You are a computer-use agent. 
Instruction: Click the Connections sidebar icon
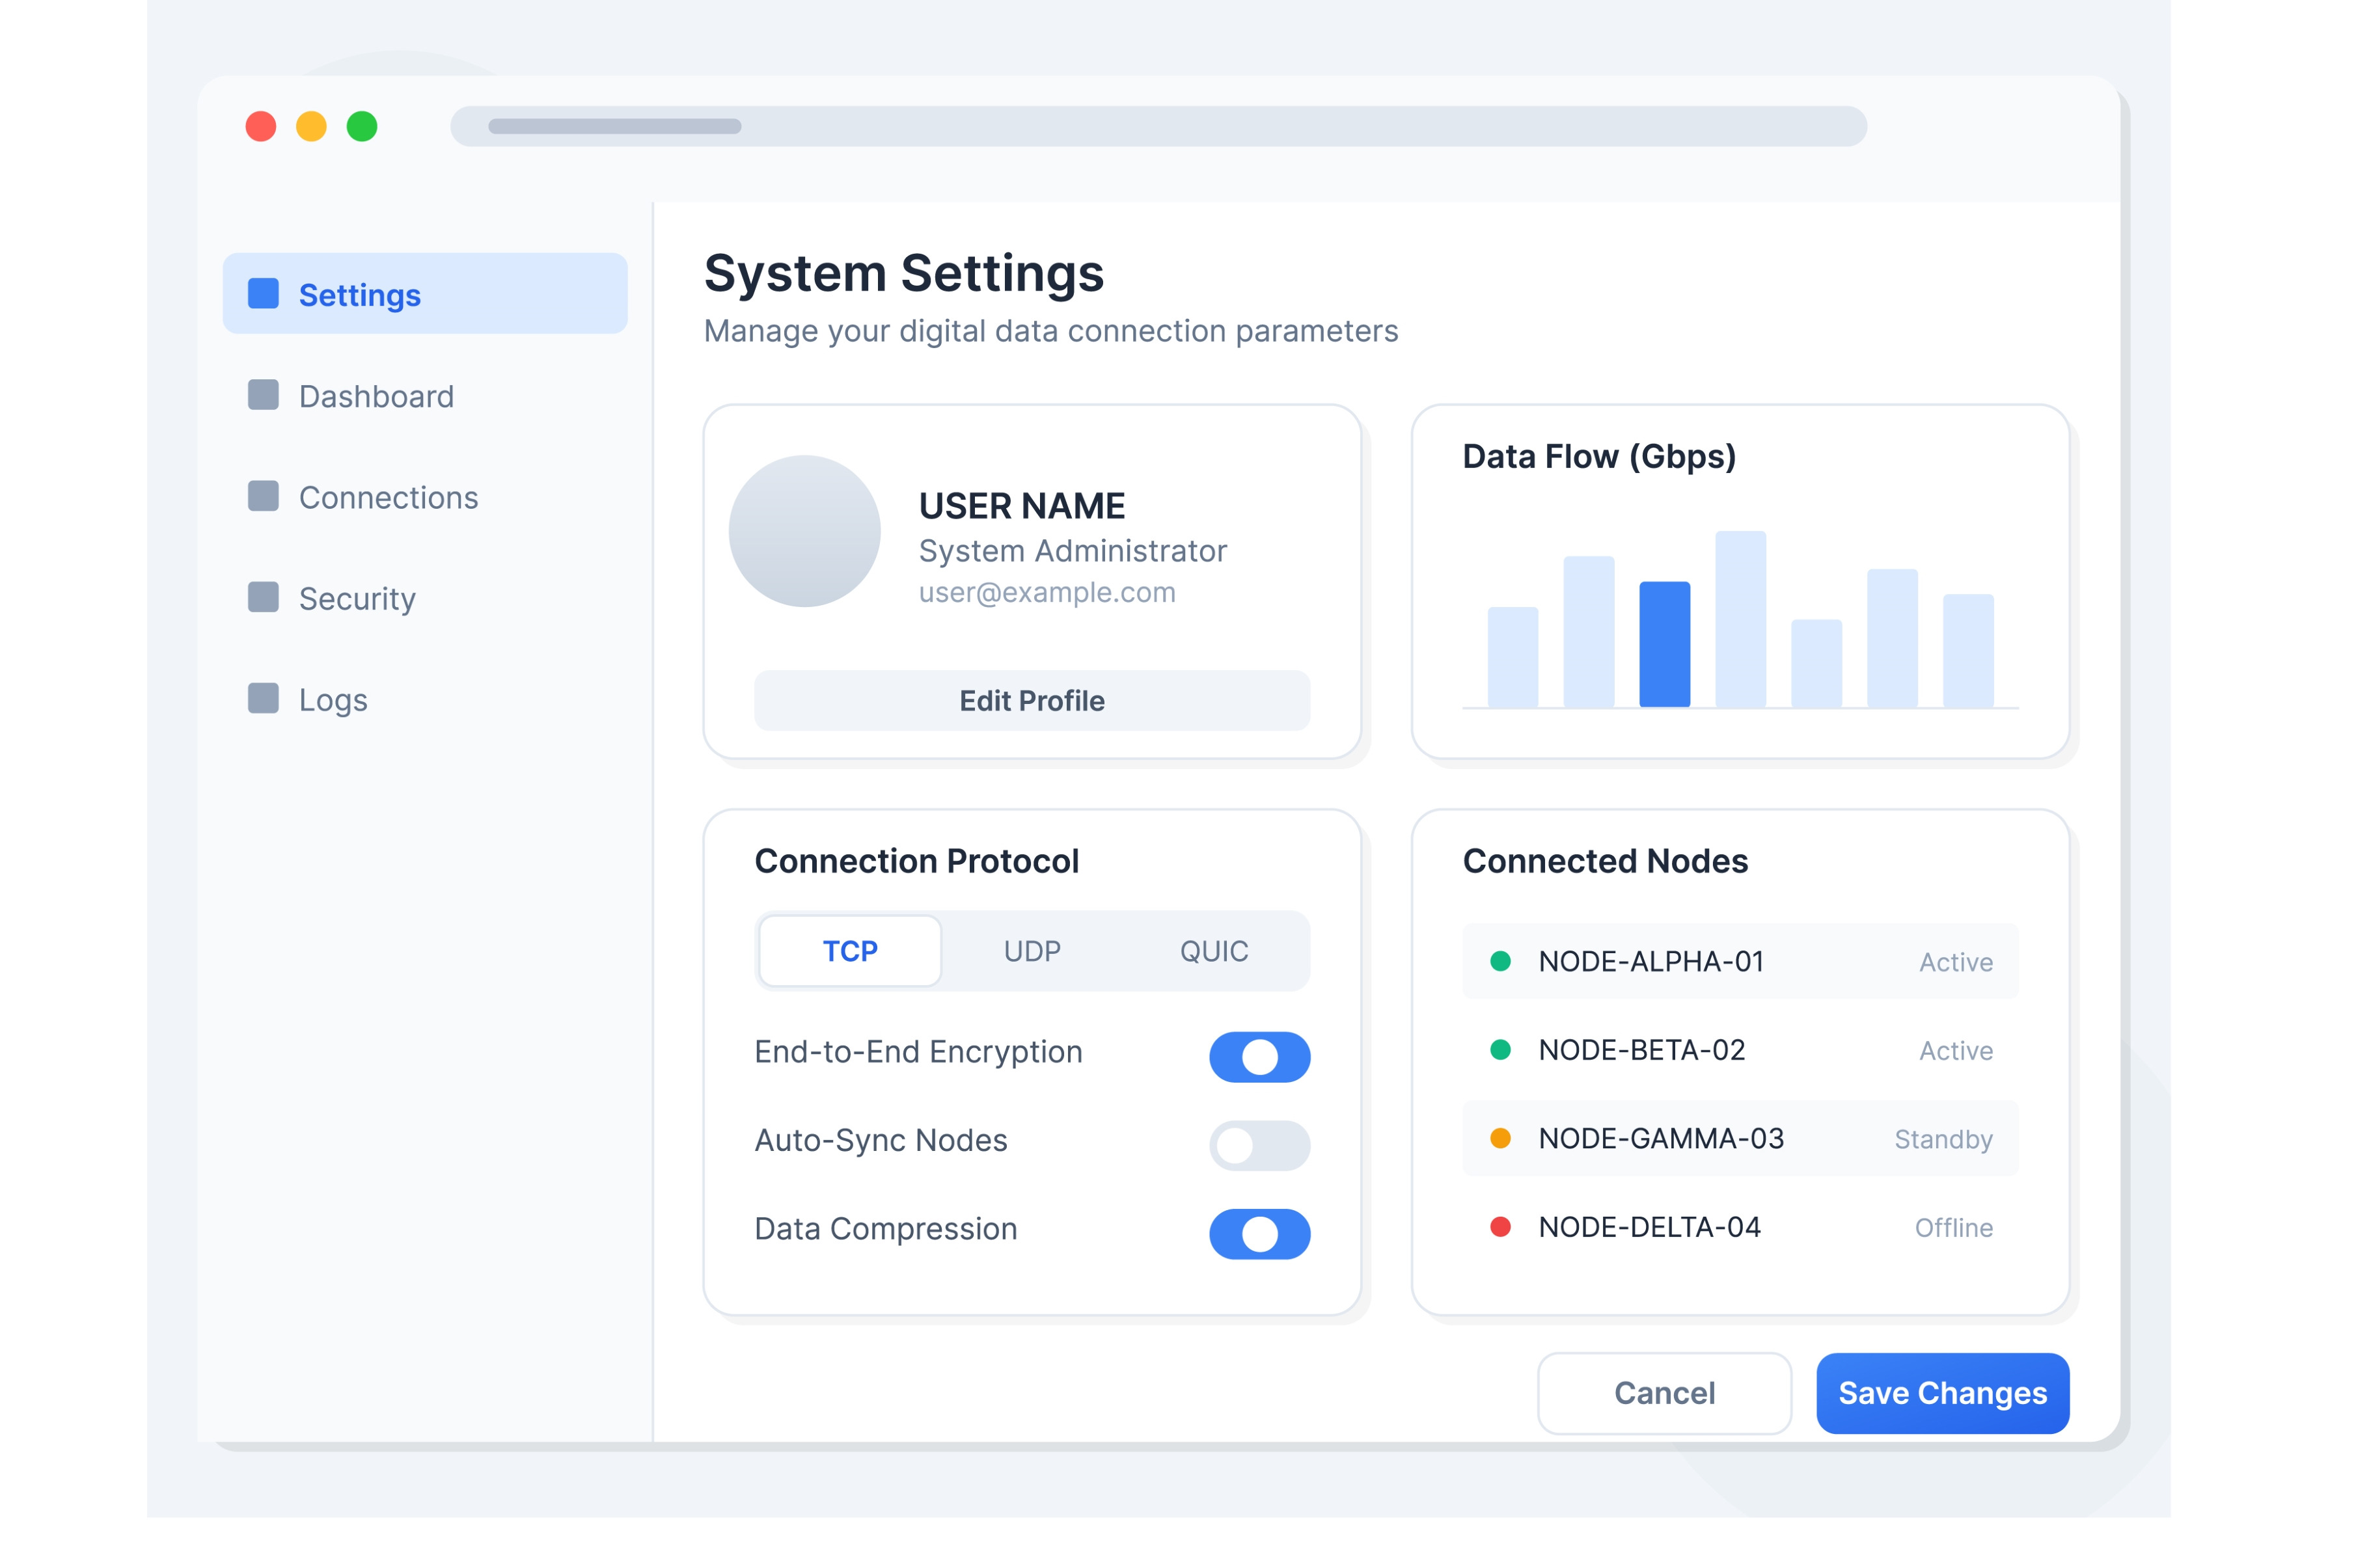coord(263,496)
